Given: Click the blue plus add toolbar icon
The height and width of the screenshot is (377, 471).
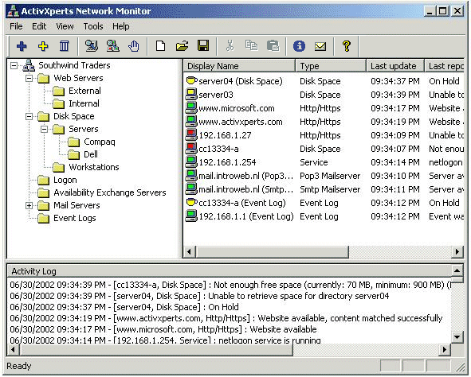Looking at the screenshot, I should coord(22,46).
